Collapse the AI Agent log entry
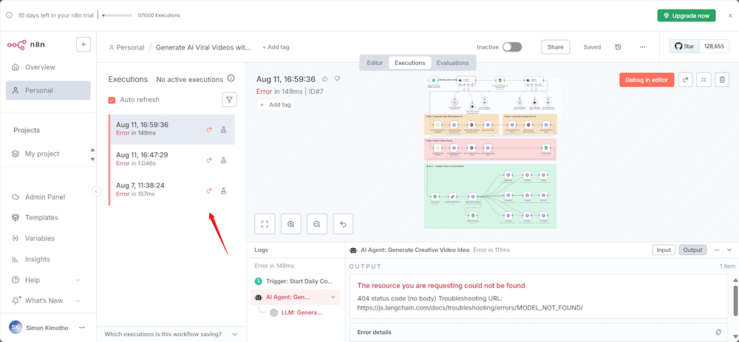Screen dimensions: 739x342 (x=334, y=297)
